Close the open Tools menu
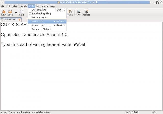 31,6
